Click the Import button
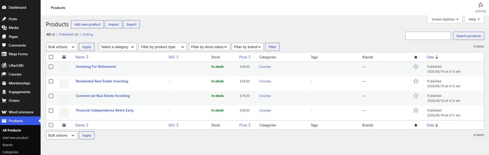The width and height of the screenshot is (489, 155). pyautogui.click(x=113, y=24)
